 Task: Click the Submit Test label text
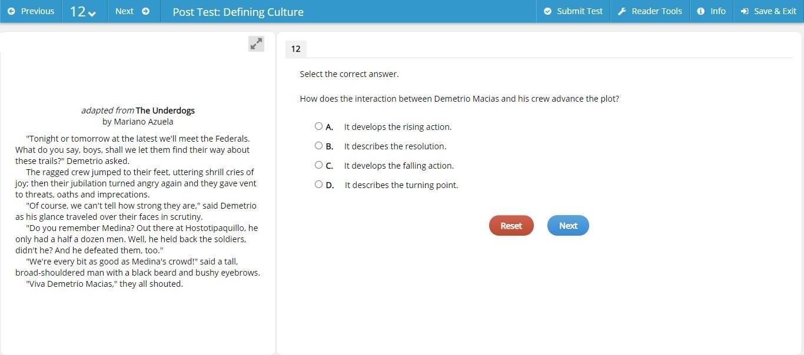(579, 11)
